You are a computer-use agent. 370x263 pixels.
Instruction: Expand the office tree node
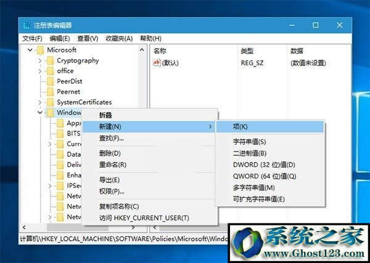(x=40, y=71)
